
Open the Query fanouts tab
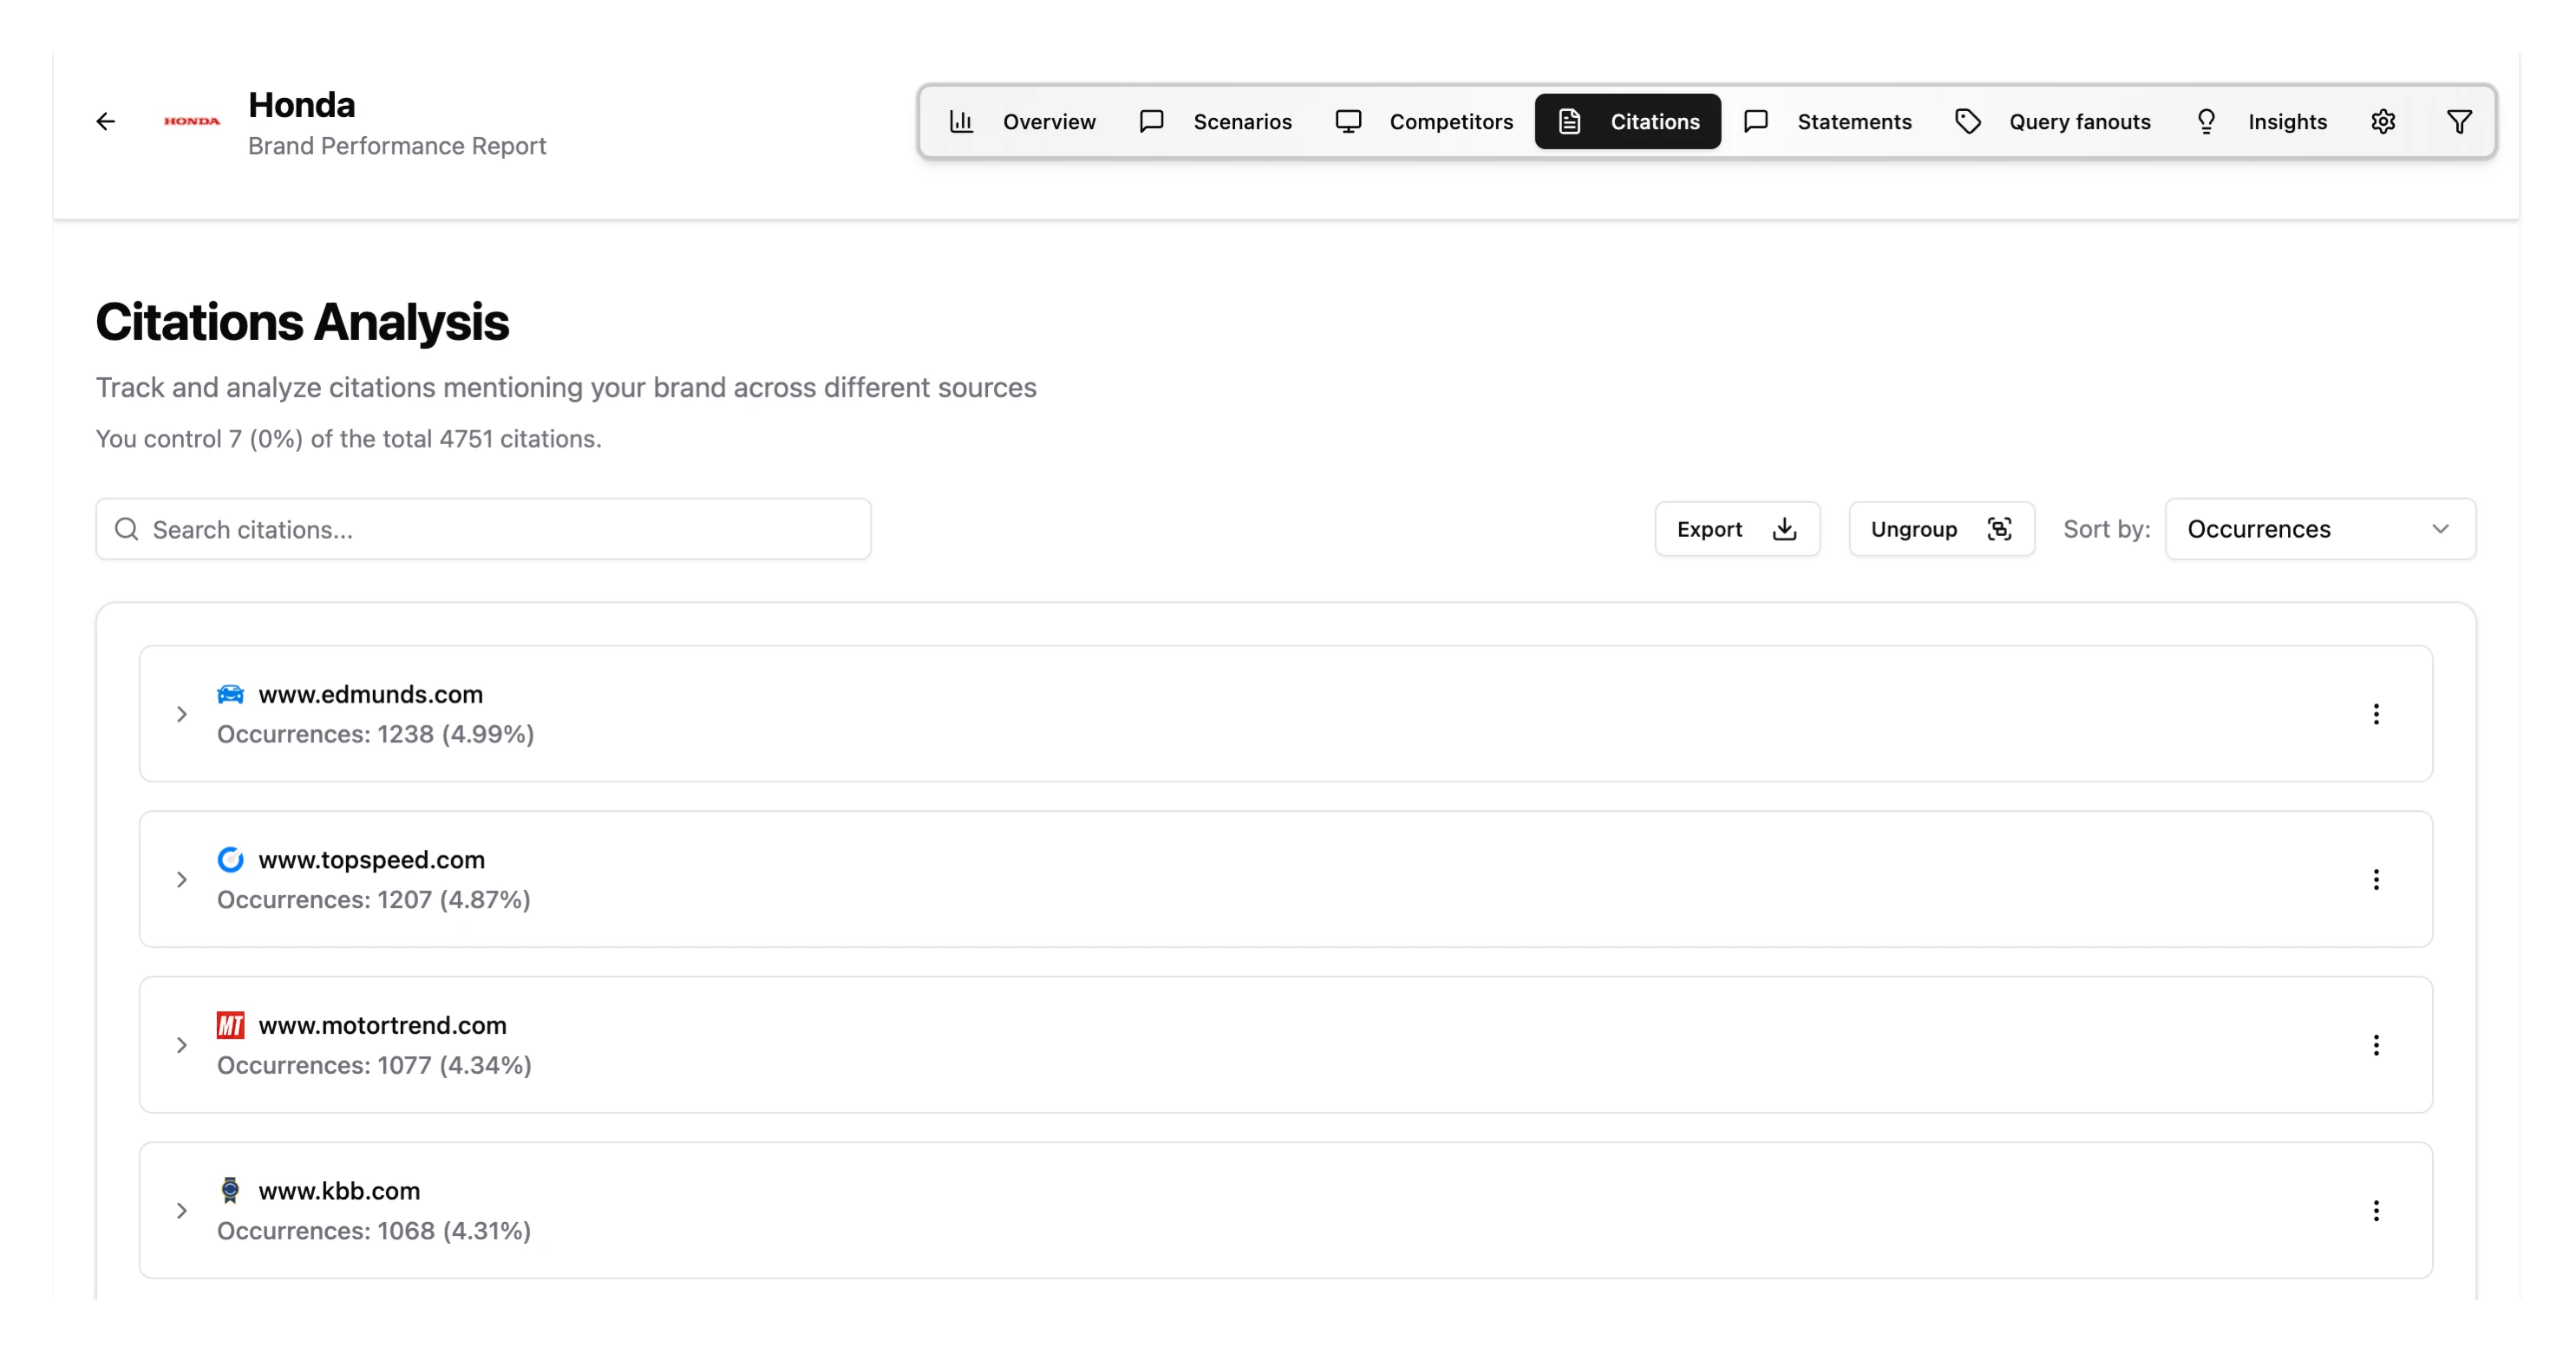click(2053, 122)
